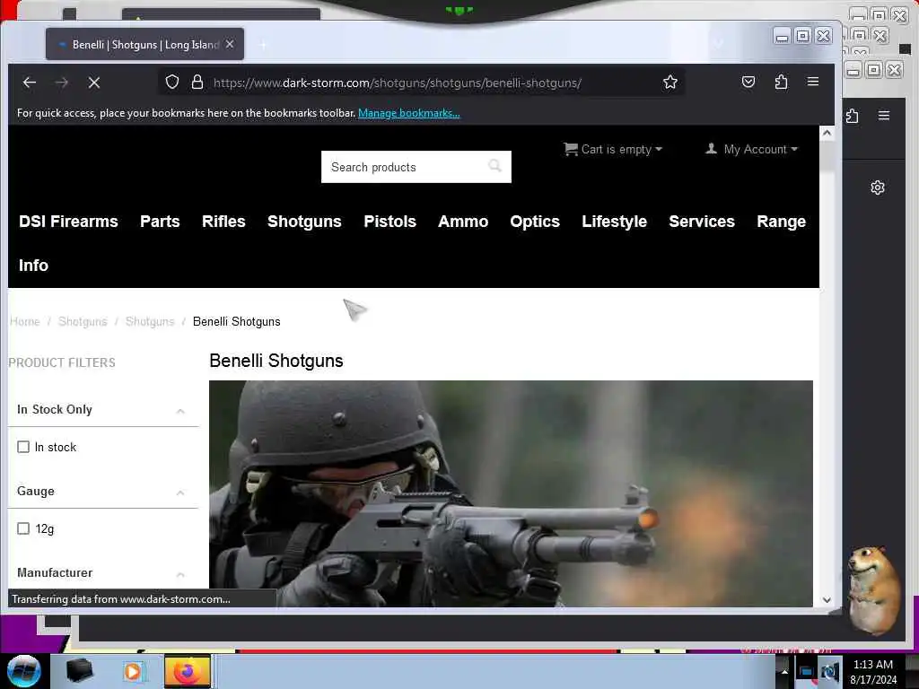This screenshot has height=689, width=919.
Task: Click the browser forward arrow
Action: coord(62,83)
